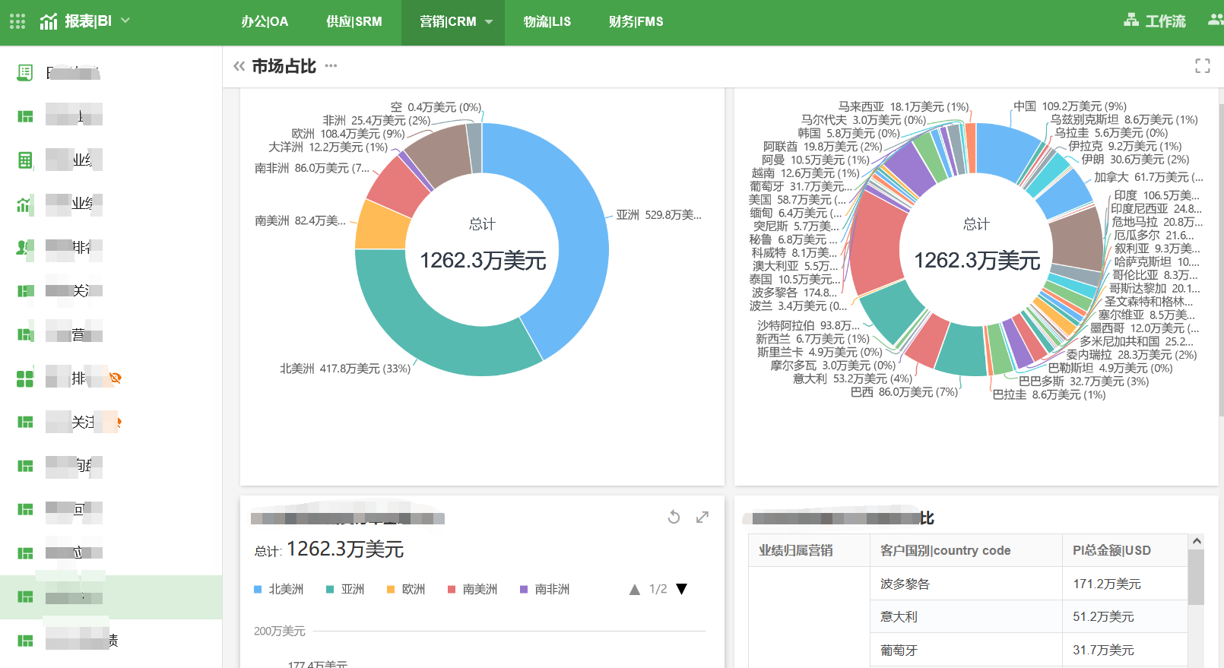Click the 报表|BI chart logo icon
Screen dimensions: 1224x668
(x=49, y=21)
